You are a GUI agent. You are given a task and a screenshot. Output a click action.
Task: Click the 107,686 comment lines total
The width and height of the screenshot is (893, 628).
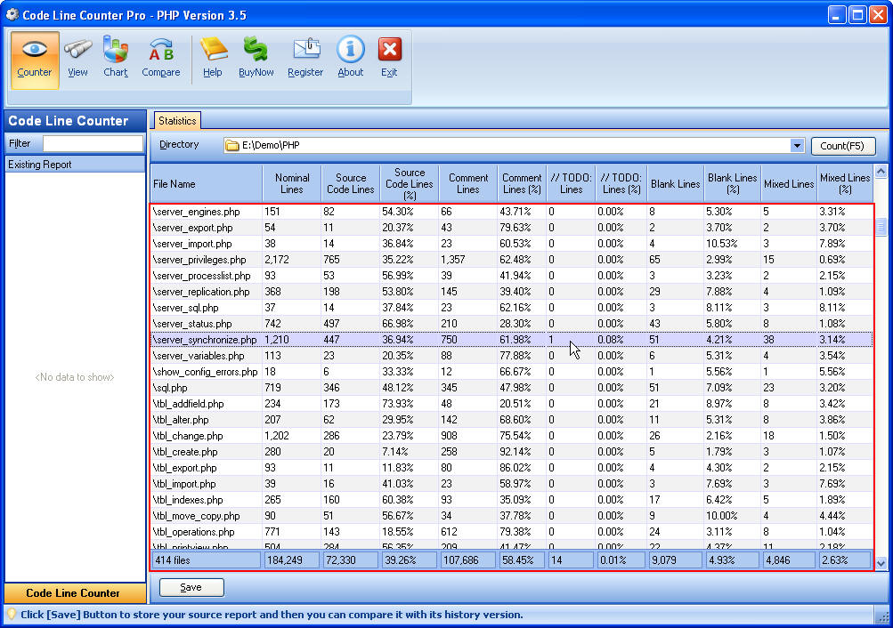click(468, 560)
